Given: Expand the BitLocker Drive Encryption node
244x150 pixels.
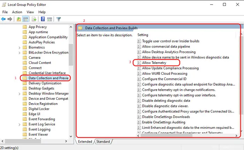Looking at the screenshot, I should [20, 53].
